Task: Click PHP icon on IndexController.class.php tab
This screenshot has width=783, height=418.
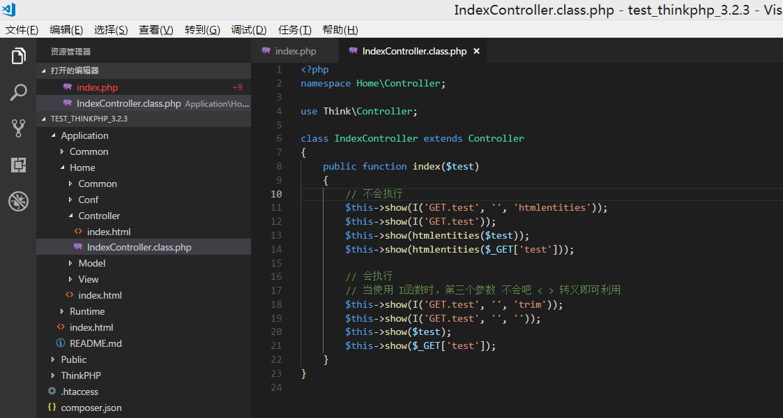Action: point(354,51)
